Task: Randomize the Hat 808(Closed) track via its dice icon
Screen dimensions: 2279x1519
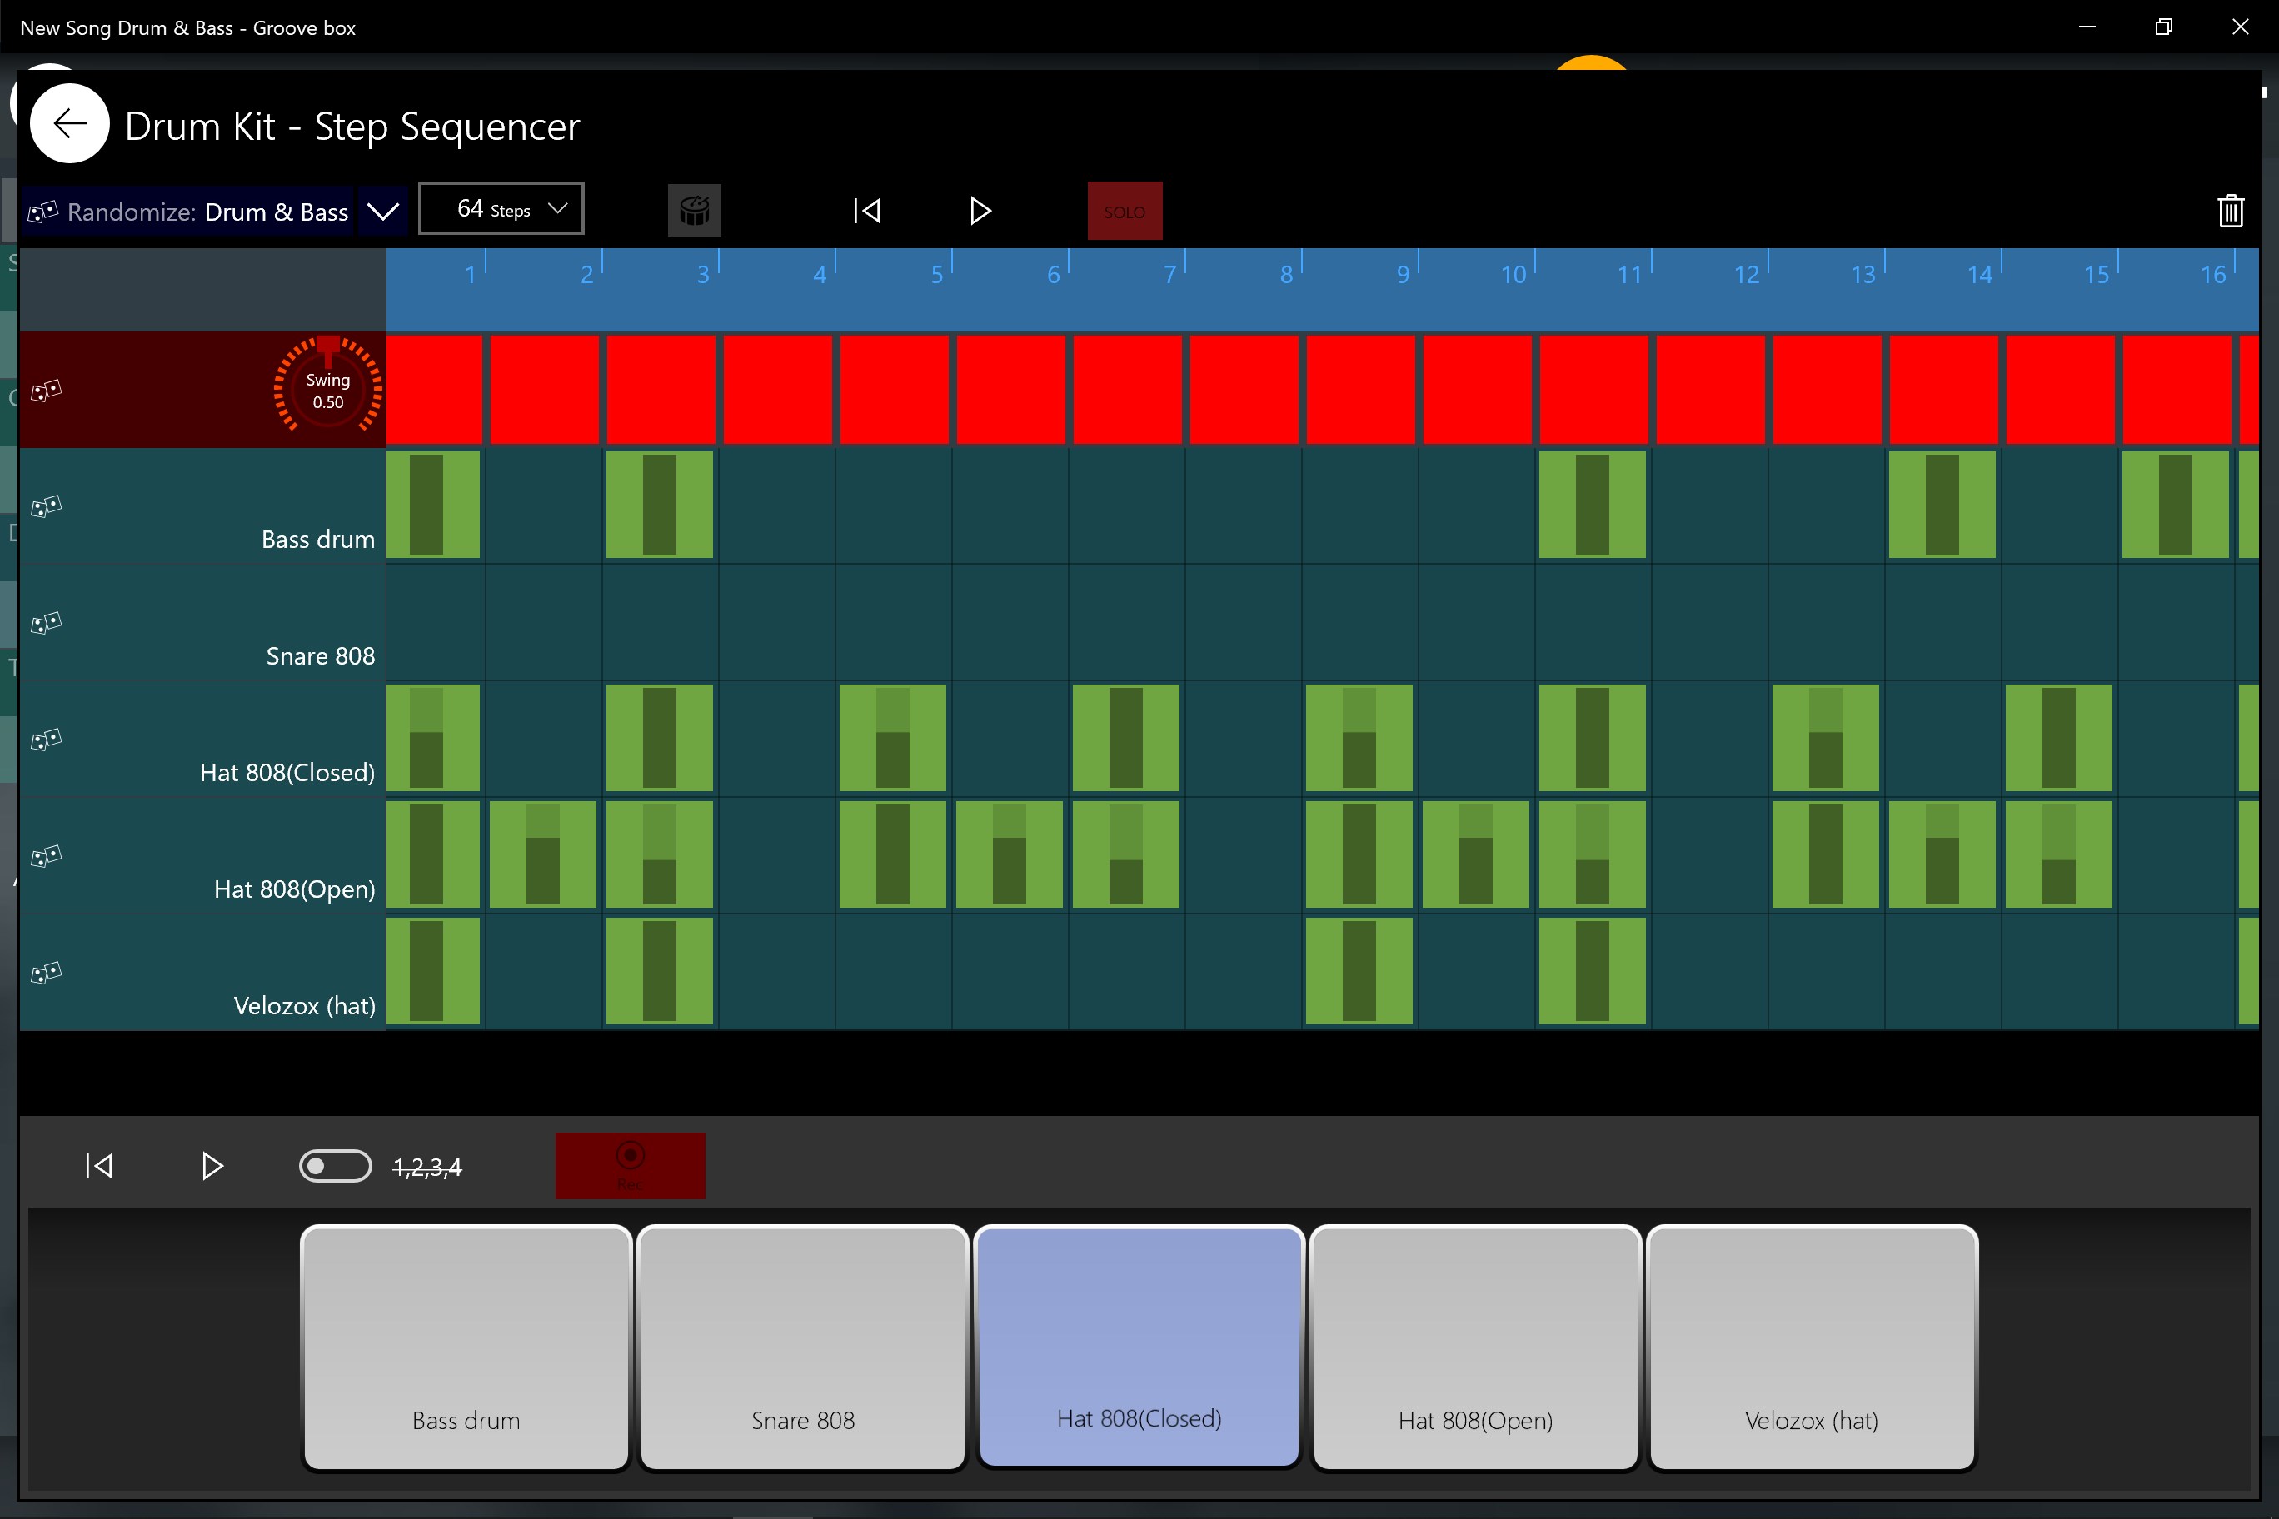Action: tap(46, 740)
